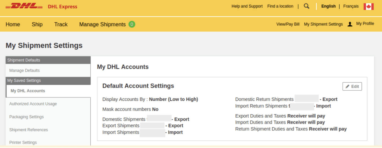Select My DHL Accounts in sidebar

48,91
